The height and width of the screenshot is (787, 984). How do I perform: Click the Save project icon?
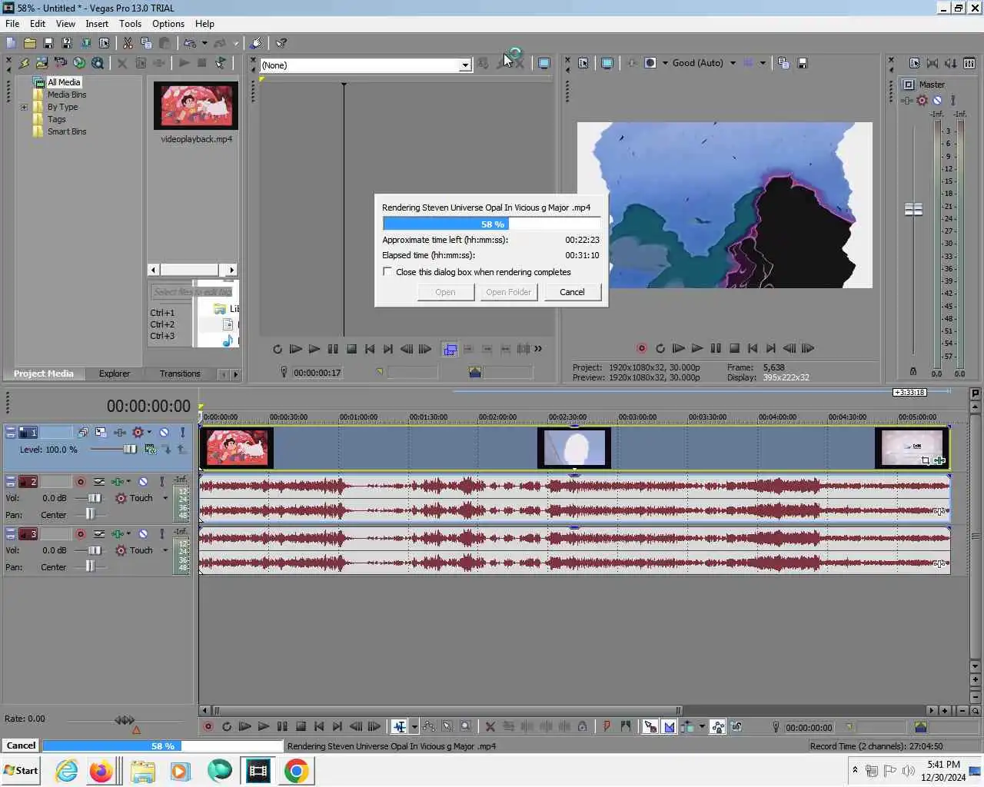coord(48,43)
